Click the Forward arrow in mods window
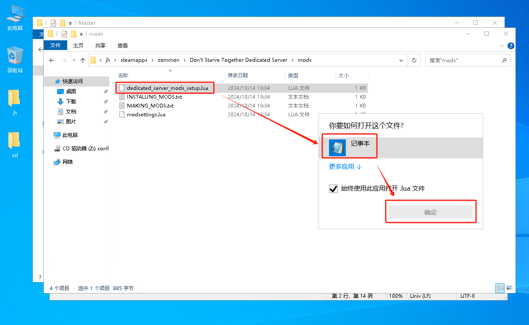This screenshot has width=529, height=325. 64,60
